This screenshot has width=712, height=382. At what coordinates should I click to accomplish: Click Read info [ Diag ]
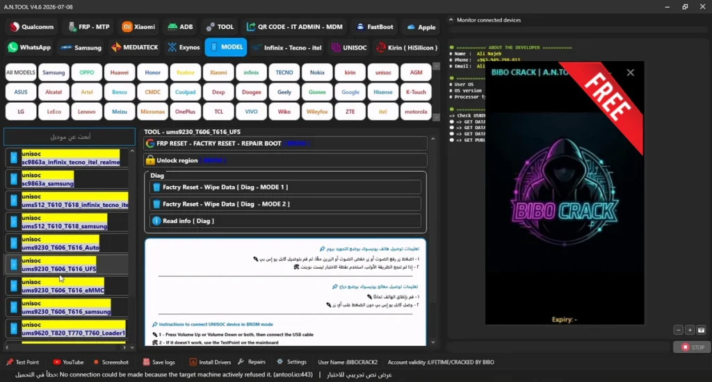[x=285, y=221]
